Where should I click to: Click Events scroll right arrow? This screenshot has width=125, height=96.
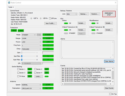click(x=110, y=84)
